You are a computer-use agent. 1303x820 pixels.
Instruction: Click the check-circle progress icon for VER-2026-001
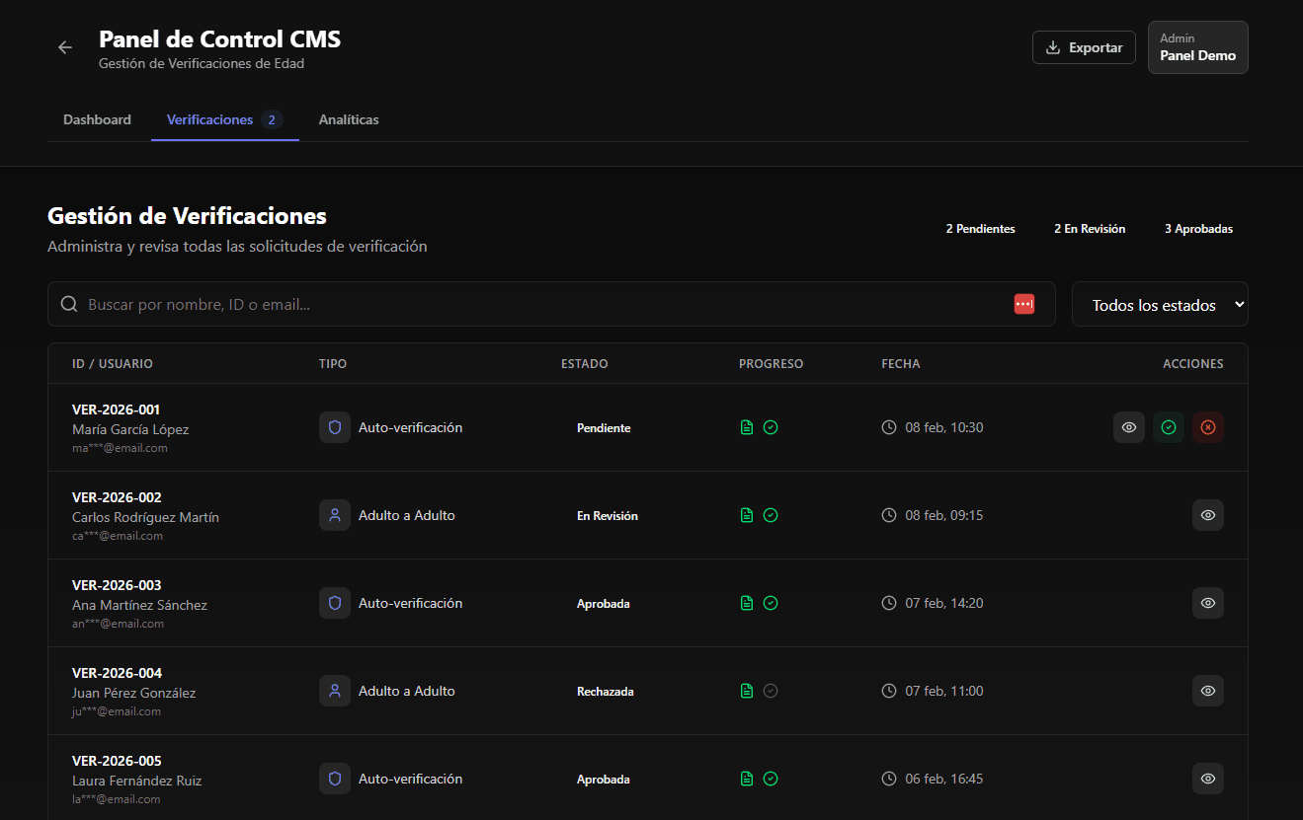coord(771,427)
